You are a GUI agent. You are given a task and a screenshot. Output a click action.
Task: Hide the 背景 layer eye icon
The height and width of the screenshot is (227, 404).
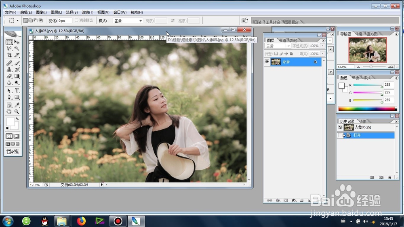[x=267, y=62]
